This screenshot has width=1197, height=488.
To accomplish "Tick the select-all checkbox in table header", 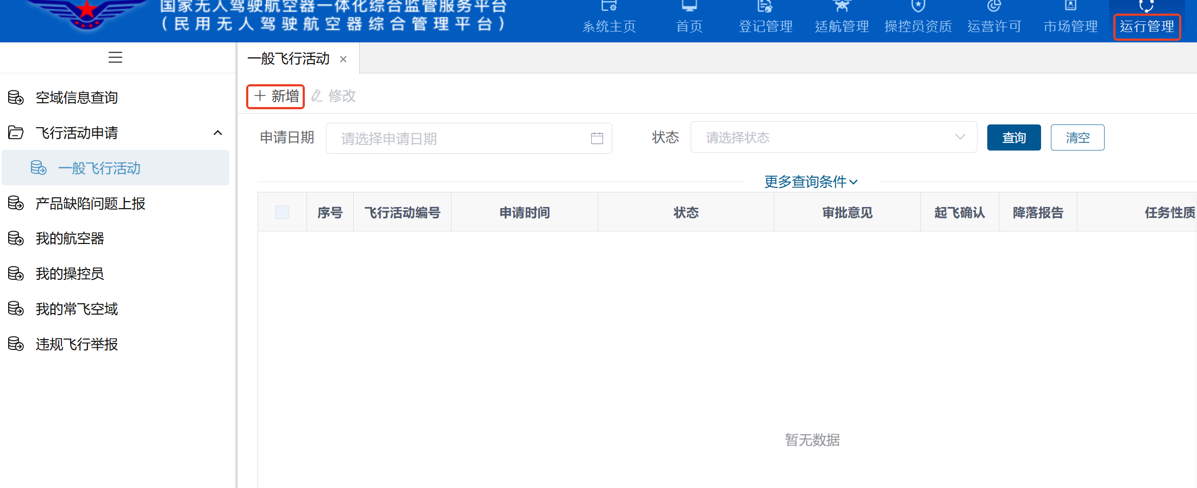I will coord(282,212).
